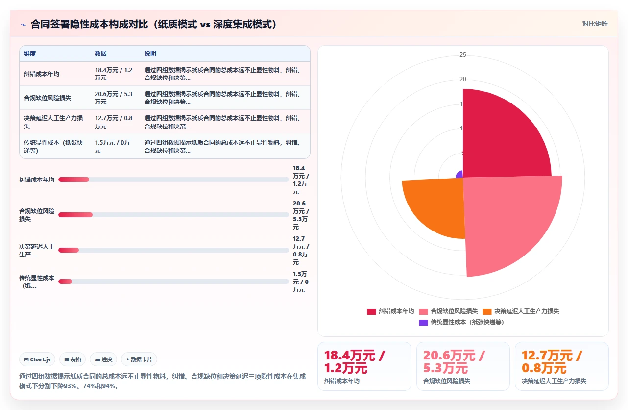
Task: Click the 纠错成本年均 table row label
Action: coord(42,74)
